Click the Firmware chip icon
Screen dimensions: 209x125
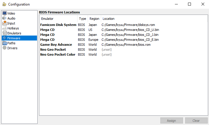5,38
